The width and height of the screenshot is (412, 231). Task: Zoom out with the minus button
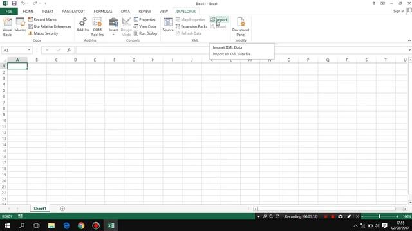coord(362,216)
